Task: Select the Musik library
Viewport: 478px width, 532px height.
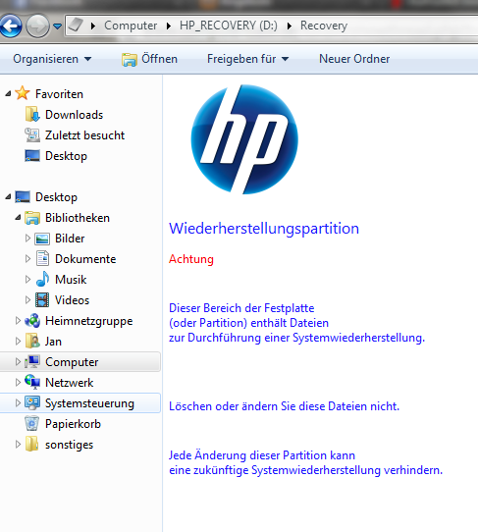Action: tap(71, 280)
